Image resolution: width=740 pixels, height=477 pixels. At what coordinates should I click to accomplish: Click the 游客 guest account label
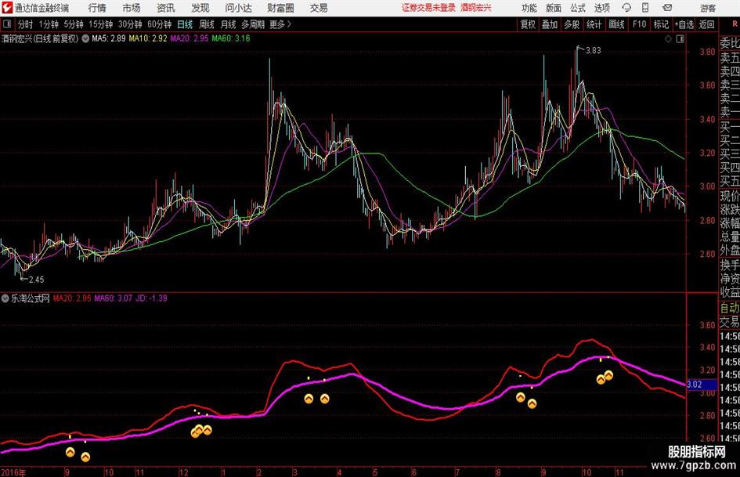coord(707,8)
